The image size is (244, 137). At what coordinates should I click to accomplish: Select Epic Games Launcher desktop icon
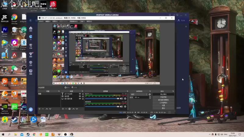34,6
